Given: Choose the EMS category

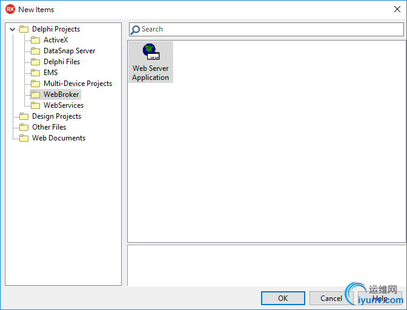Looking at the screenshot, I should pyautogui.click(x=50, y=73).
